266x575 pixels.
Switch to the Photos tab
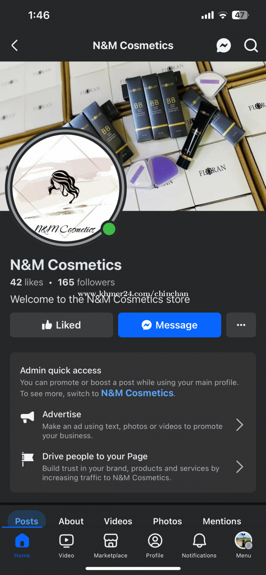click(167, 521)
